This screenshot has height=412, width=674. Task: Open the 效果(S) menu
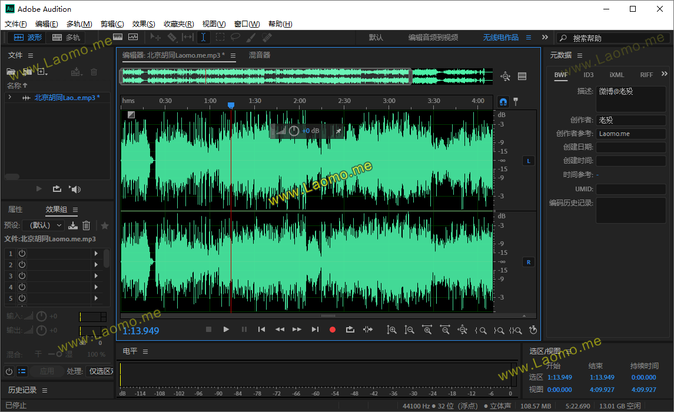tap(144, 24)
